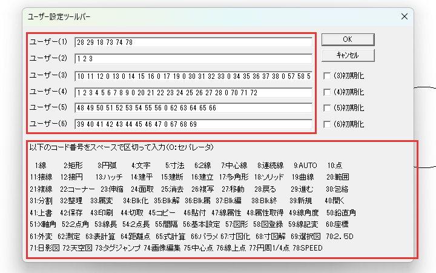
Task: Click the code entry 22:コーナー
Action: coord(78,189)
